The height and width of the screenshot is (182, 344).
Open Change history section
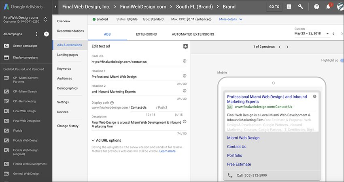[x=68, y=126]
